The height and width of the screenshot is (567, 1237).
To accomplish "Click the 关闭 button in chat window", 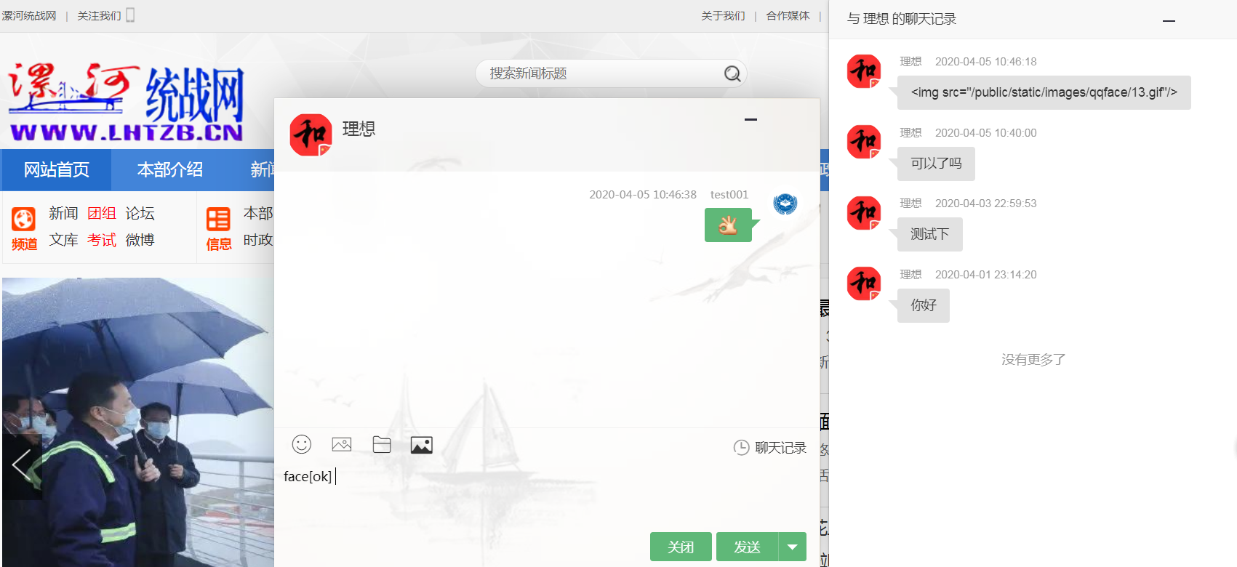I will (681, 547).
